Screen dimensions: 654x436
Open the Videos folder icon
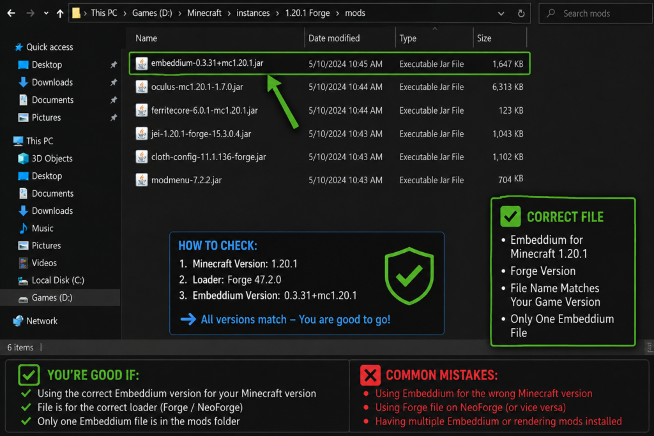tap(24, 262)
